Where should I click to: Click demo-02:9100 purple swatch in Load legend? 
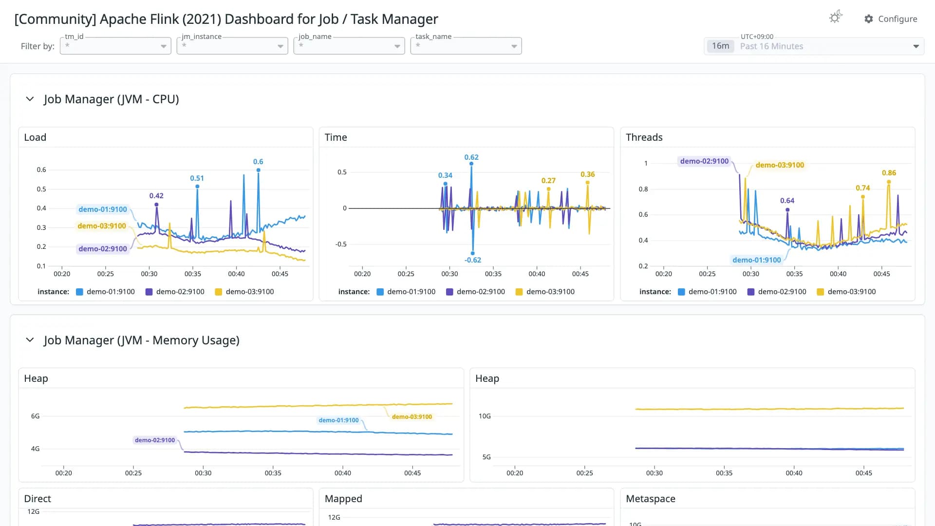pos(149,292)
